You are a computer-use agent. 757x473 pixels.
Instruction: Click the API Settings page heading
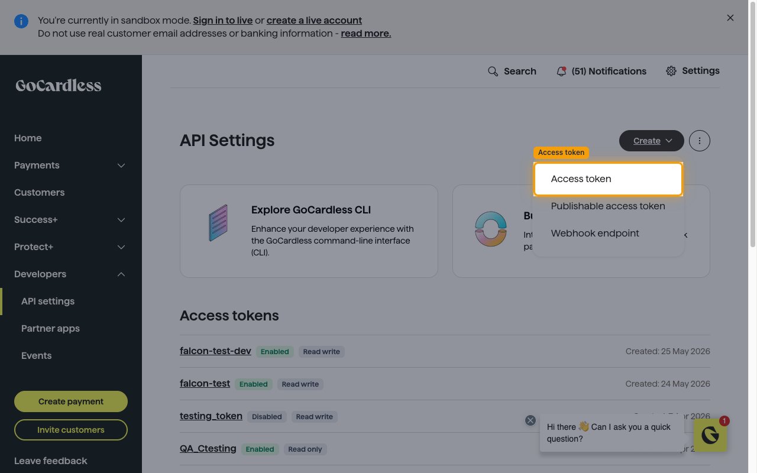pos(227,141)
